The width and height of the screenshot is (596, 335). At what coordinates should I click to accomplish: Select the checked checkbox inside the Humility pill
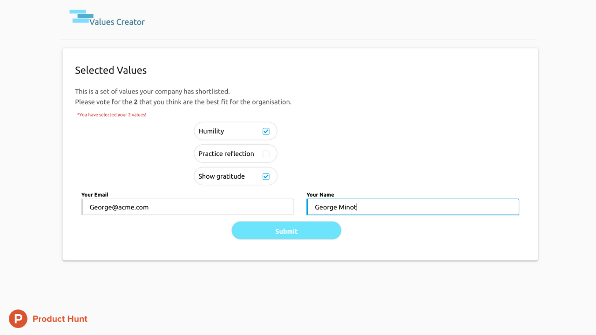266,131
